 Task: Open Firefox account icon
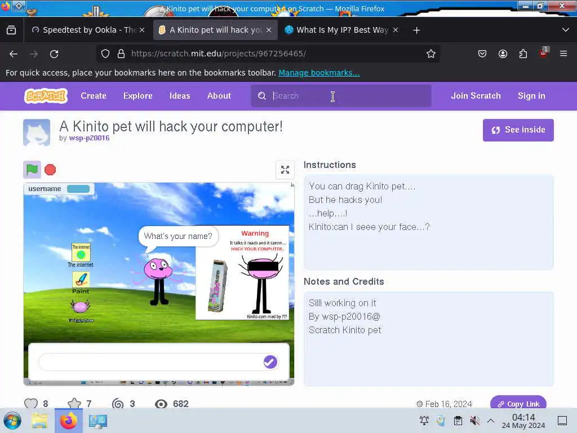[x=503, y=54]
